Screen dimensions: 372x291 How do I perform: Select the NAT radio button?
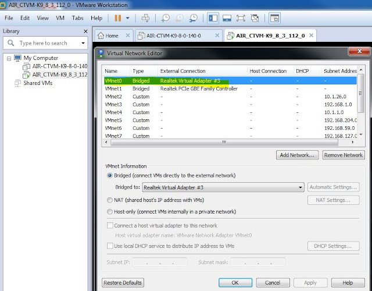pyautogui.click(x=110, y=200)
